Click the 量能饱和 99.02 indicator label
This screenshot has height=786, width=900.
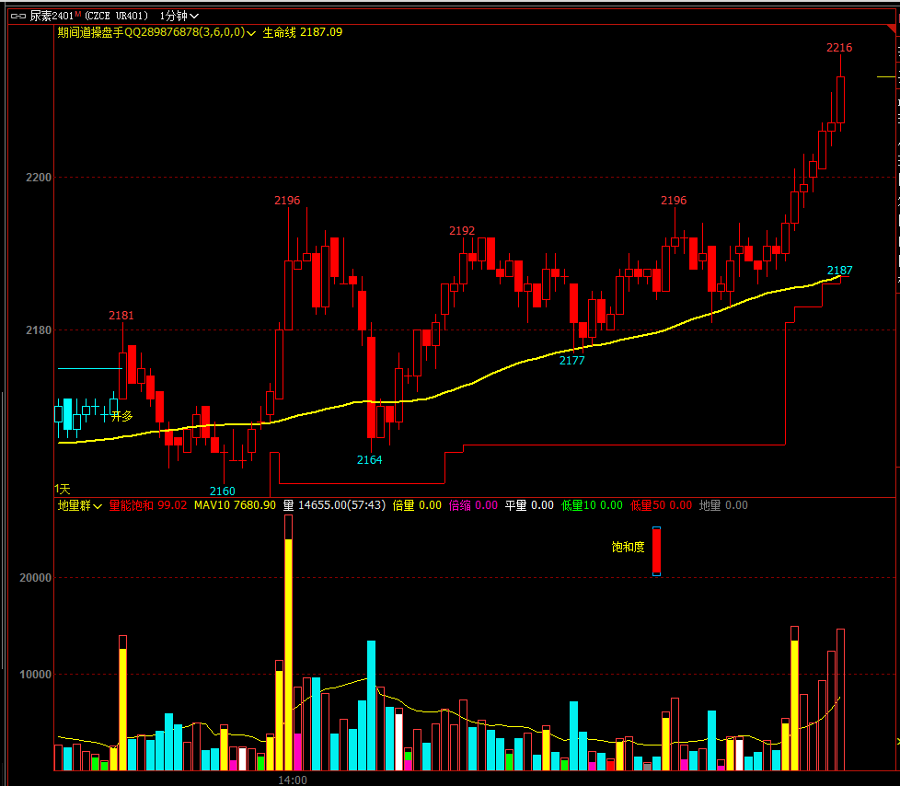click(x=147, y=505)
